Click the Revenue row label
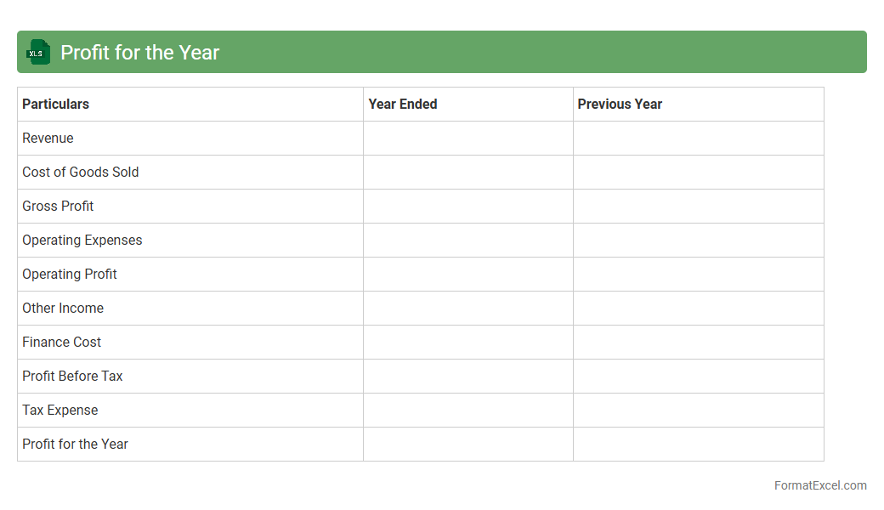Image resolution: width=884 pixels, height=510 pixels. (48, 138)
